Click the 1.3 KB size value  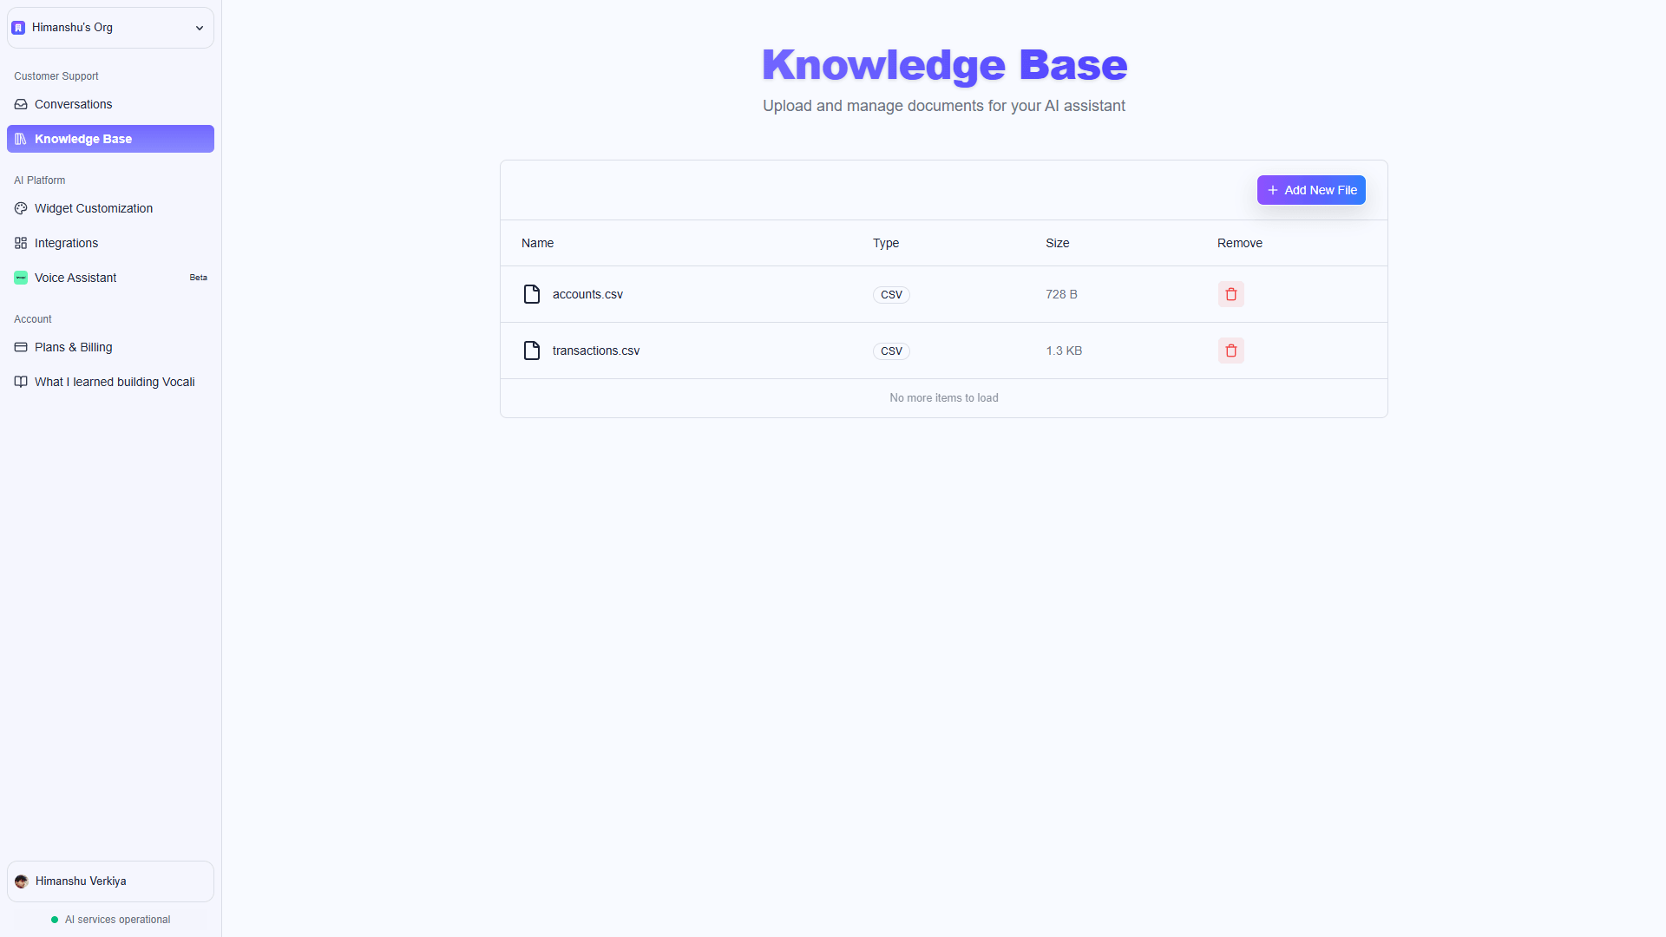click(x=1064, y=351)
